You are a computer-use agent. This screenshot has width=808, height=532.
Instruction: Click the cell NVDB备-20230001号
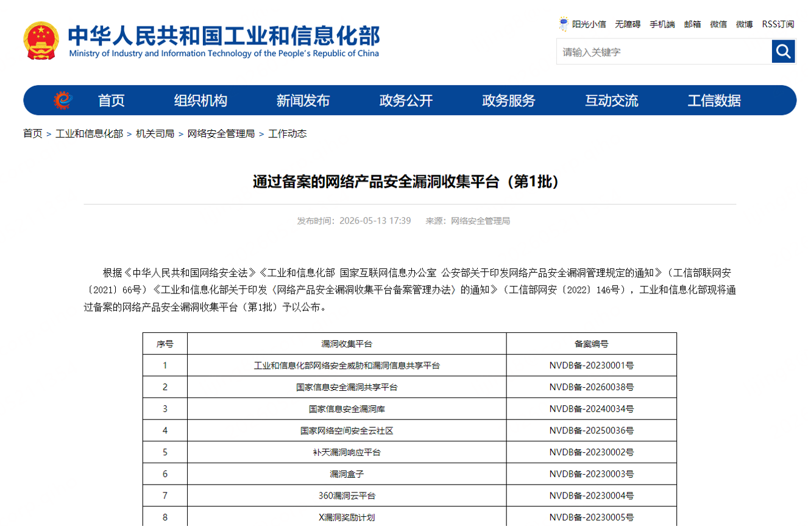(x=592, y=366)
